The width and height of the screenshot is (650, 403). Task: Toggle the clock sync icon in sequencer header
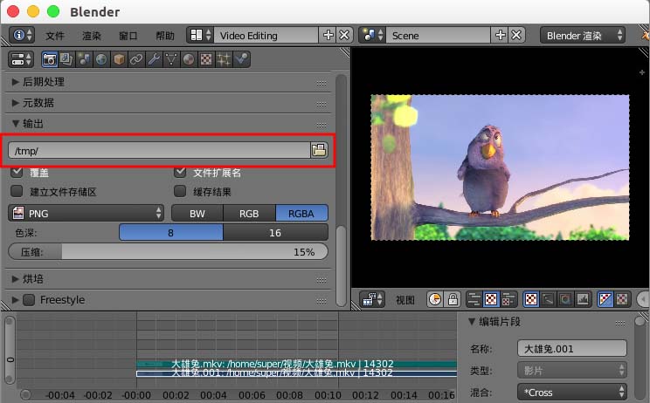(x=435, y=299)
